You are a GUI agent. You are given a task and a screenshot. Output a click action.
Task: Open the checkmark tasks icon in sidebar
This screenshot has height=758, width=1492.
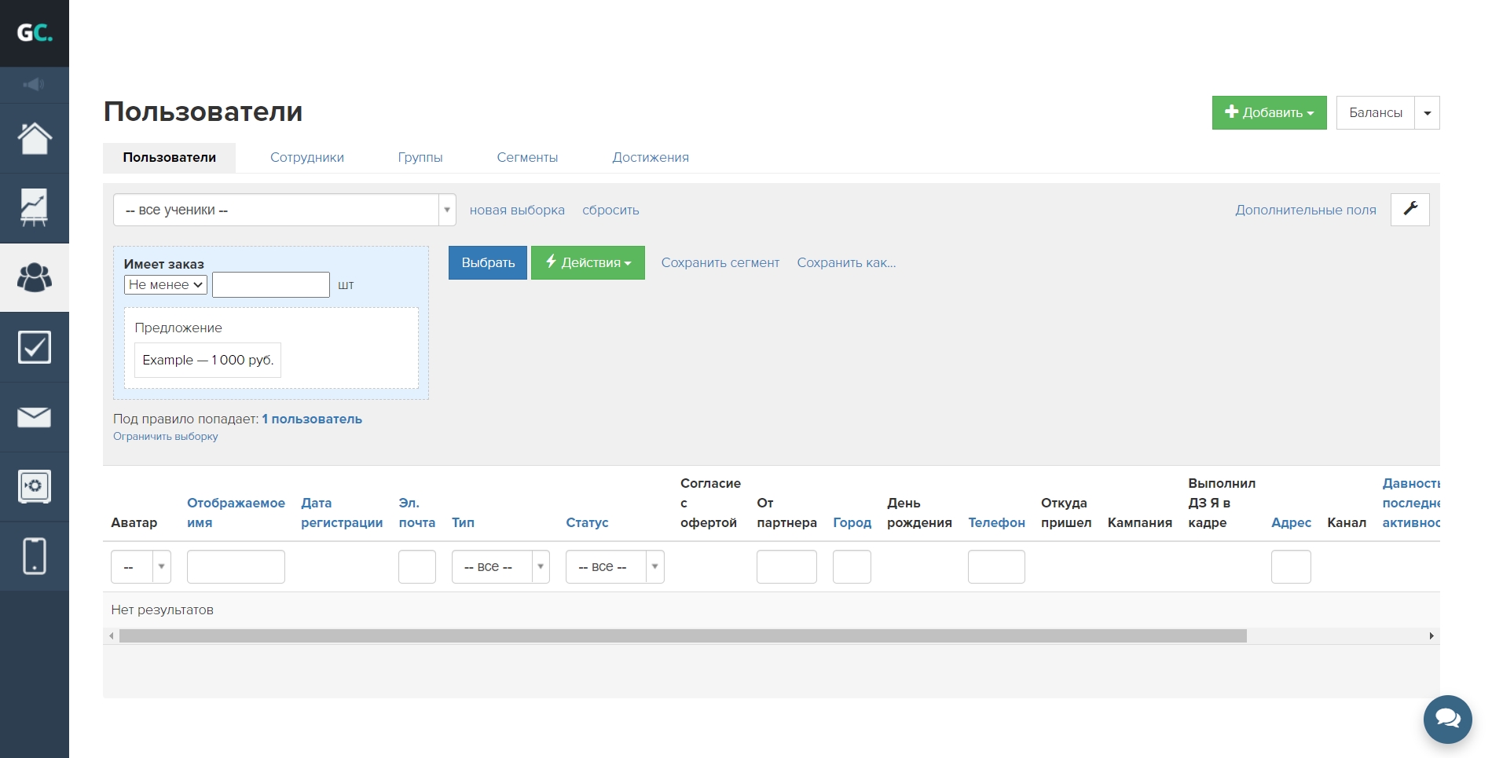click(x=34, y=347)
